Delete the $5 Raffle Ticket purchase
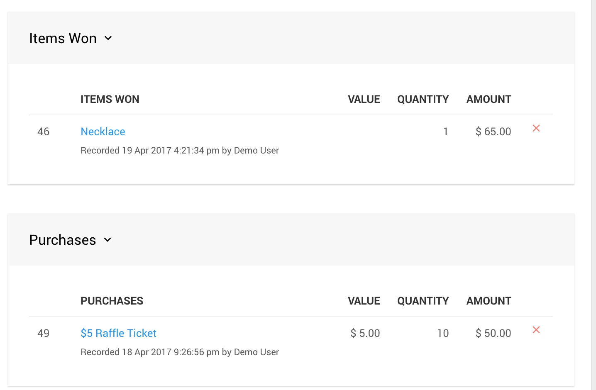 (x=536, y=330)
